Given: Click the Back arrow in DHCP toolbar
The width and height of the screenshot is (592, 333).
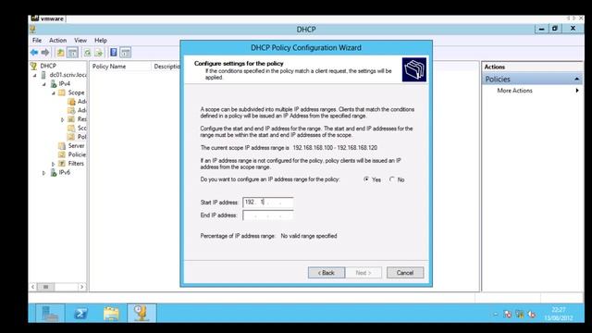Looking at the screenshot, I should (x=34, y=53).
